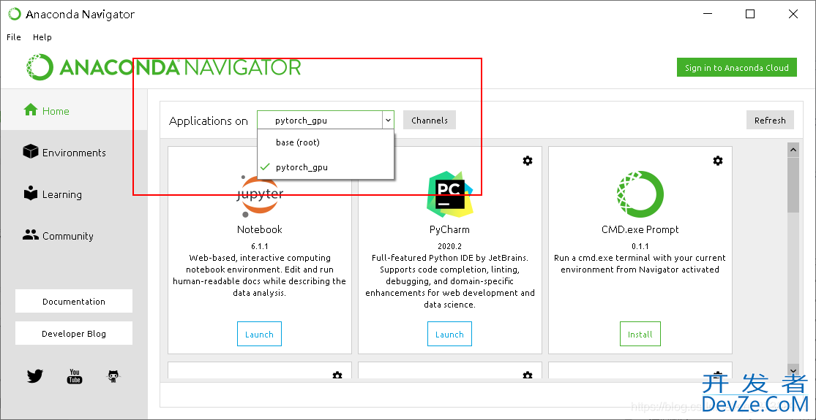816x420 pixels.
Task: Open Anaconda Twitter page icon
Action: (x=35, y=376)
